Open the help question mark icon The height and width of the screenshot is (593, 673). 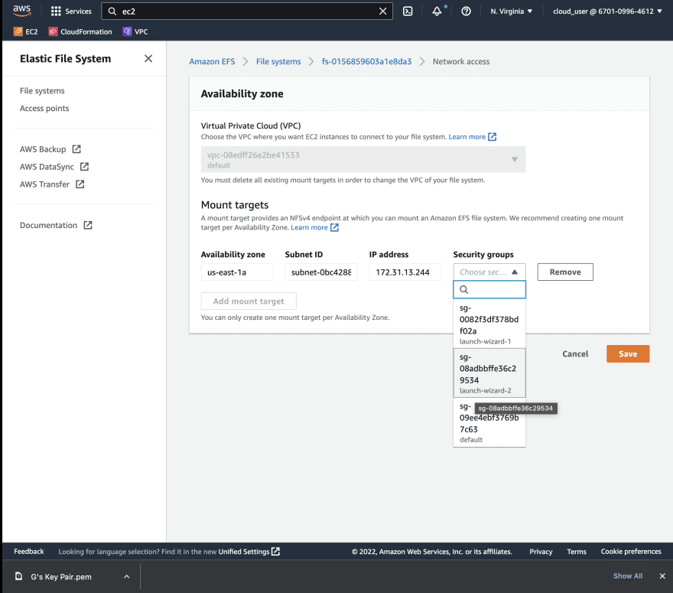click(x=466, y=11)
